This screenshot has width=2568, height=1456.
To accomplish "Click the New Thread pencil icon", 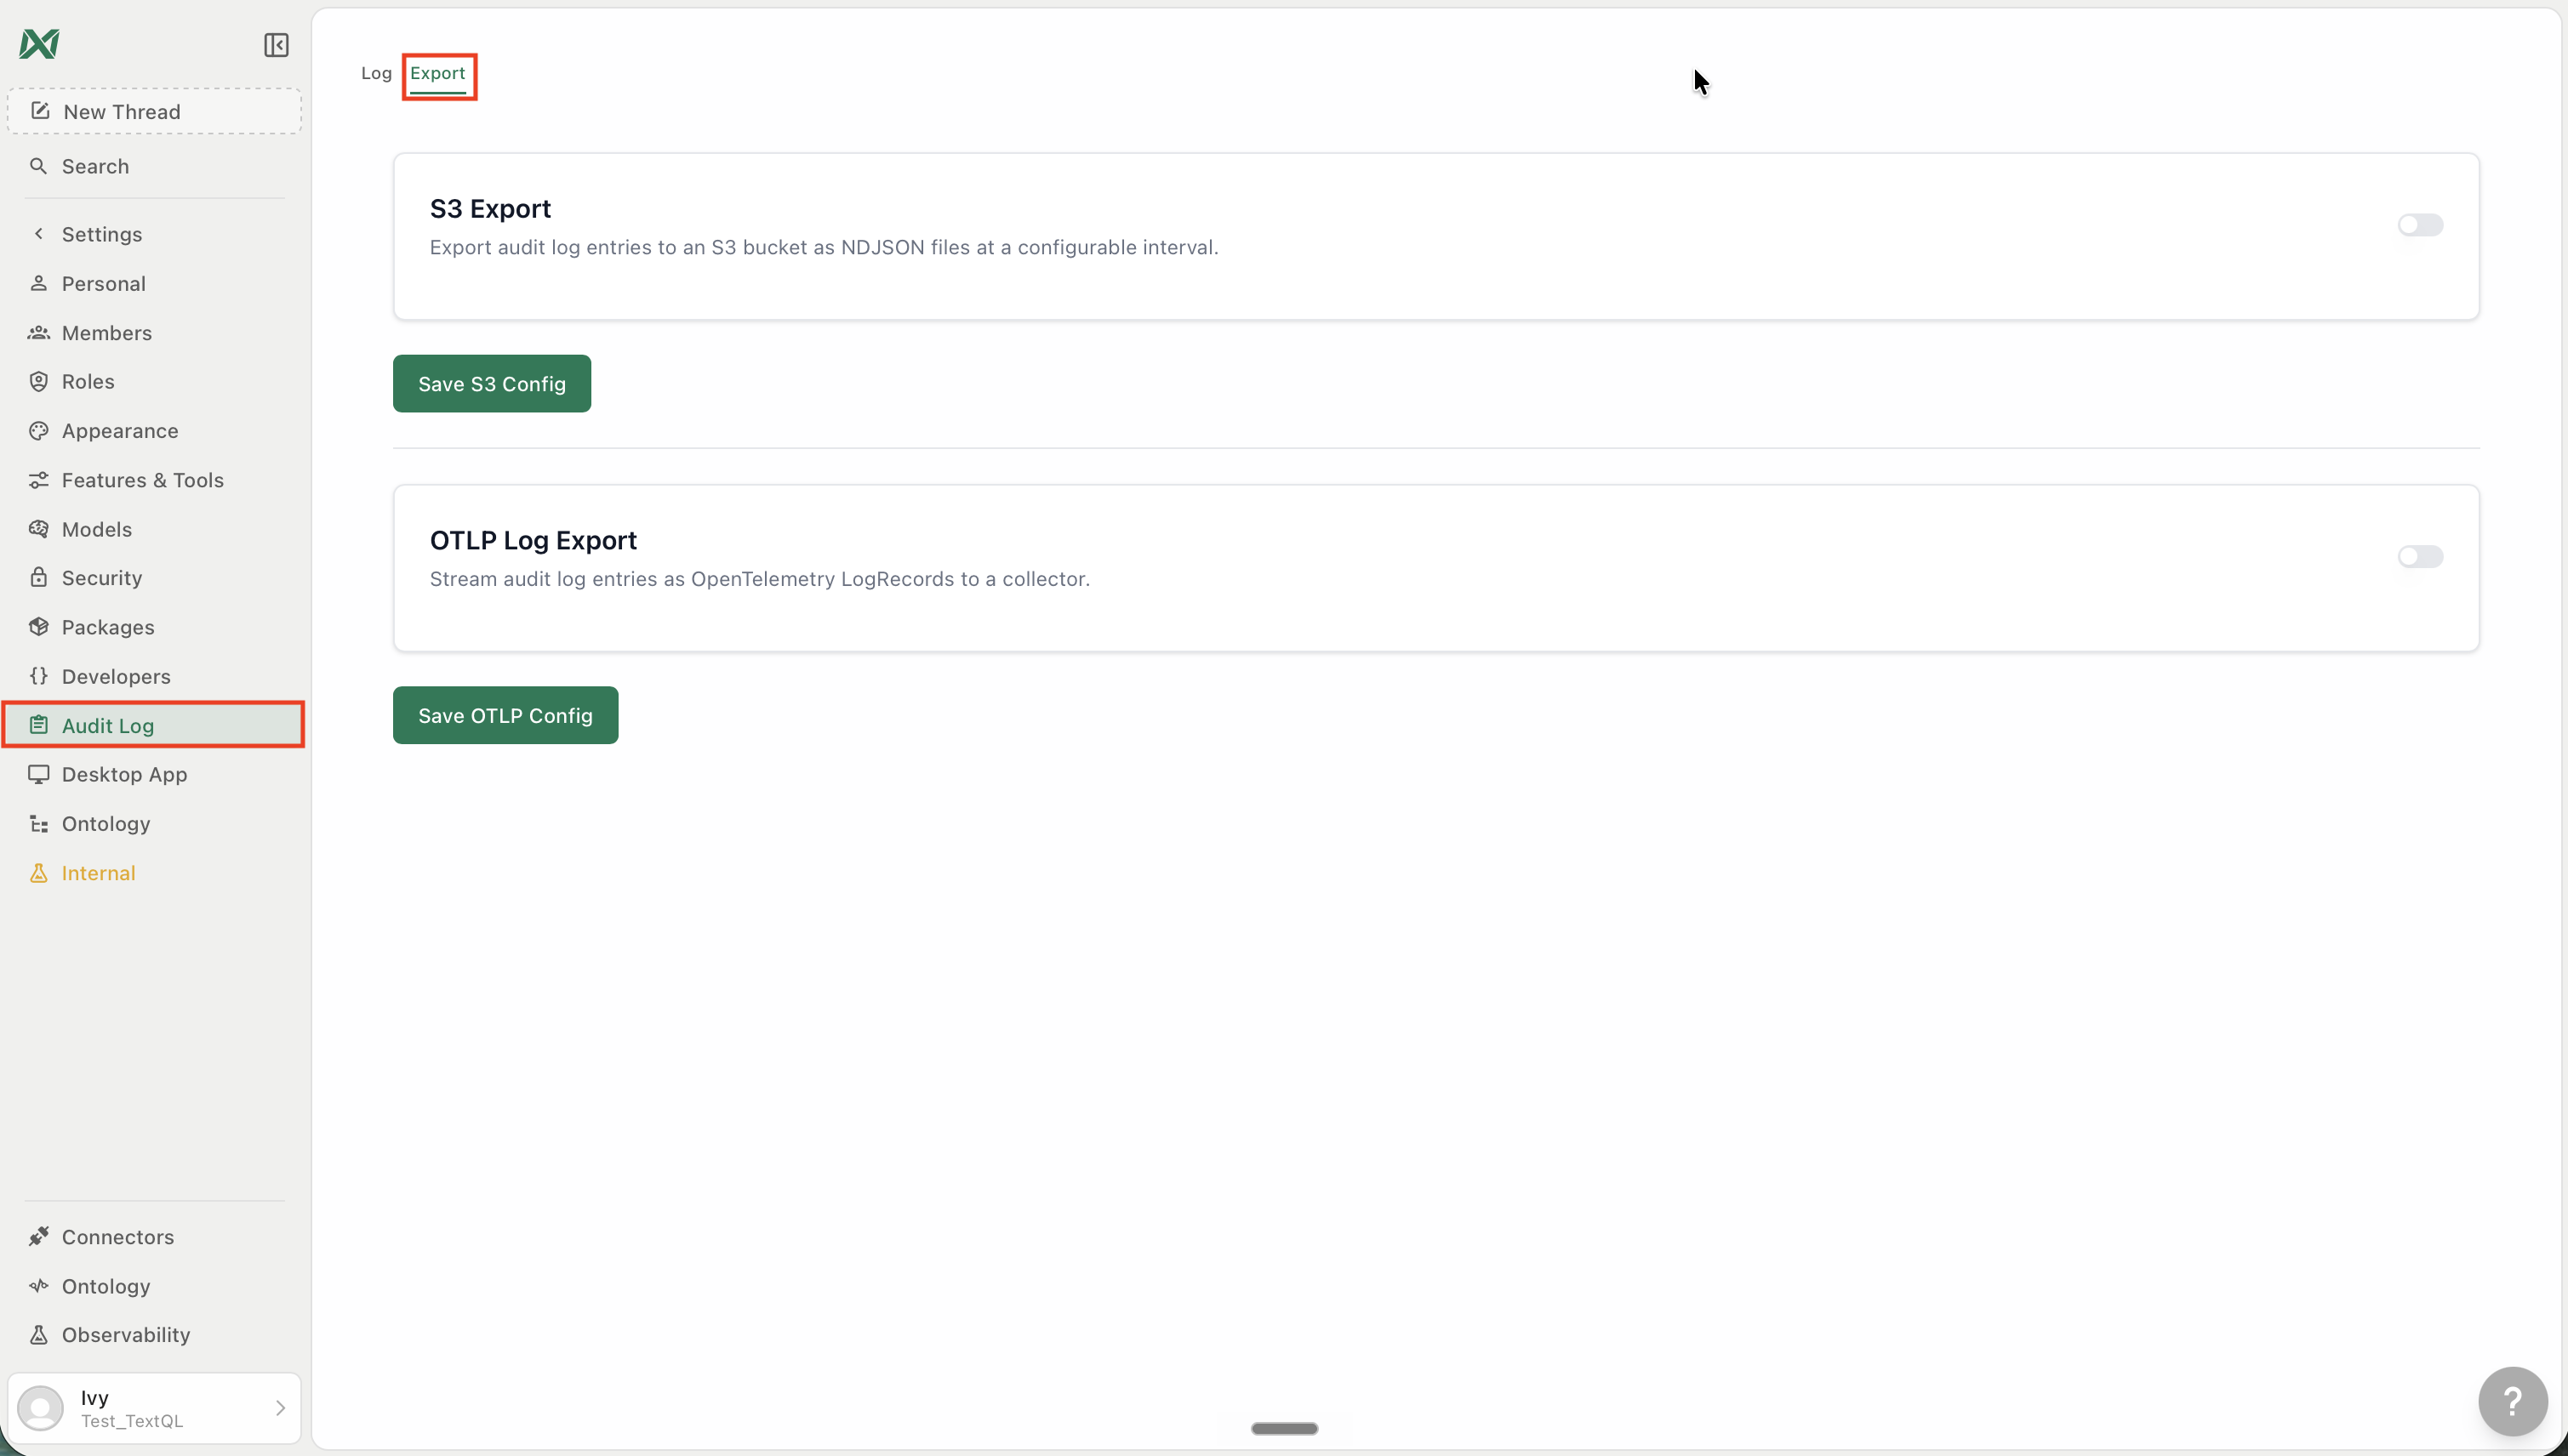I will [x=40, y=111].
